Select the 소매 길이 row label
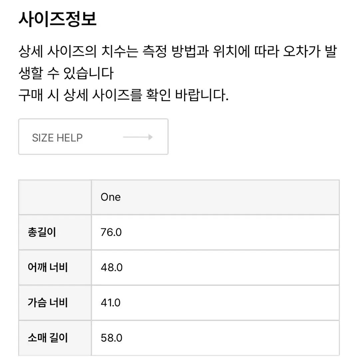The image size is (358, 358). click(x=48, y=338)
